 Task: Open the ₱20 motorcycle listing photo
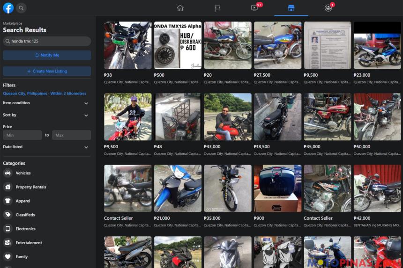pos(228,45)
